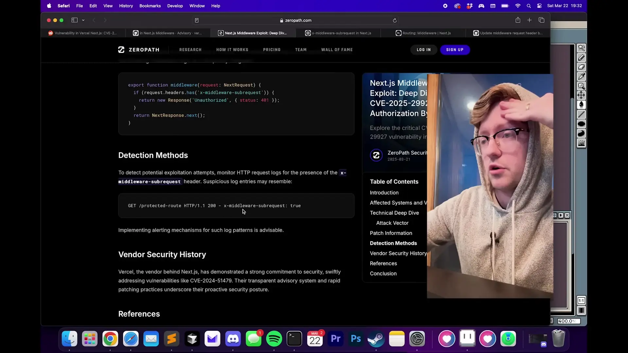Click the Safari share icon
Image resolution: width=628 pixels, height=353 pixels.
(x=518, y=20)
